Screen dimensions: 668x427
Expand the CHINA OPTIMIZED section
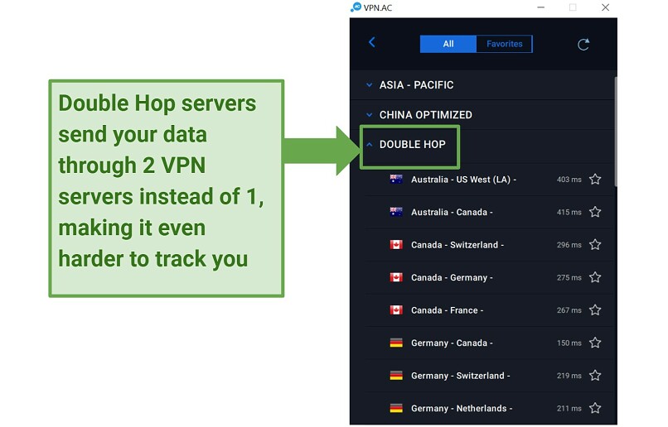482,115
